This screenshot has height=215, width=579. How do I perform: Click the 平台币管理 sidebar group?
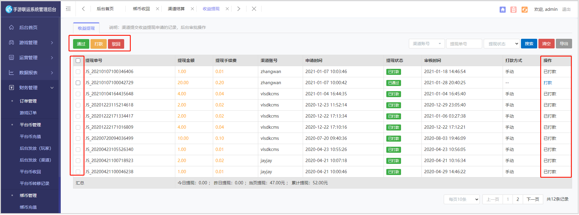[30, 125]
